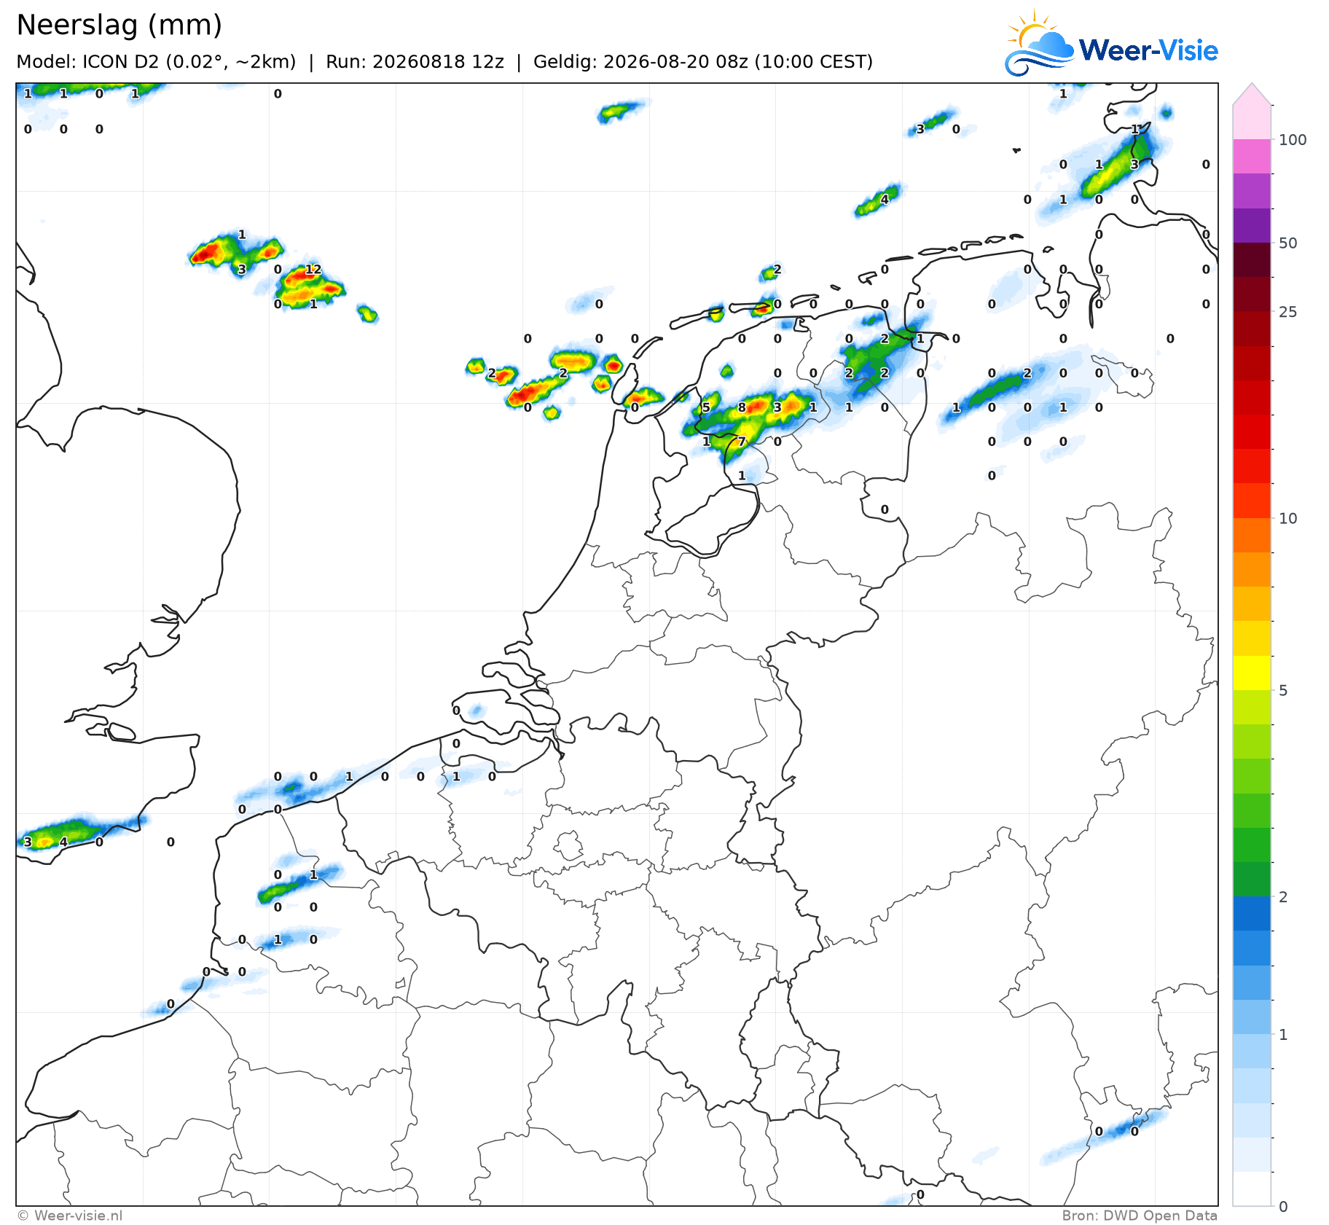Viewport: 1329px width, 1225px height.
Task: Click the Geldig valid time text
Action: coord(703,62)
